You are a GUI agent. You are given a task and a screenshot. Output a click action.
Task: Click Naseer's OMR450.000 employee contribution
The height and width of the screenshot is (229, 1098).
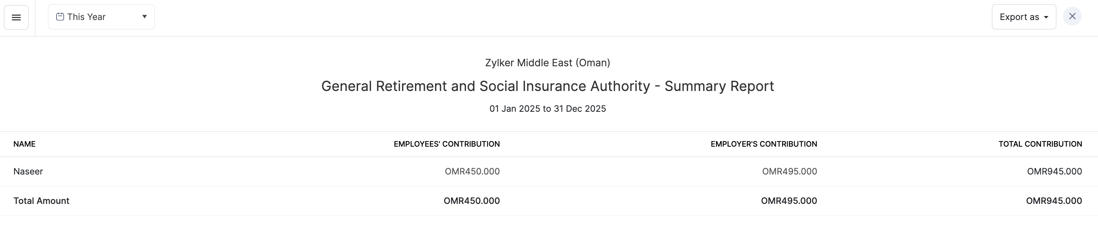coord(472,171)
